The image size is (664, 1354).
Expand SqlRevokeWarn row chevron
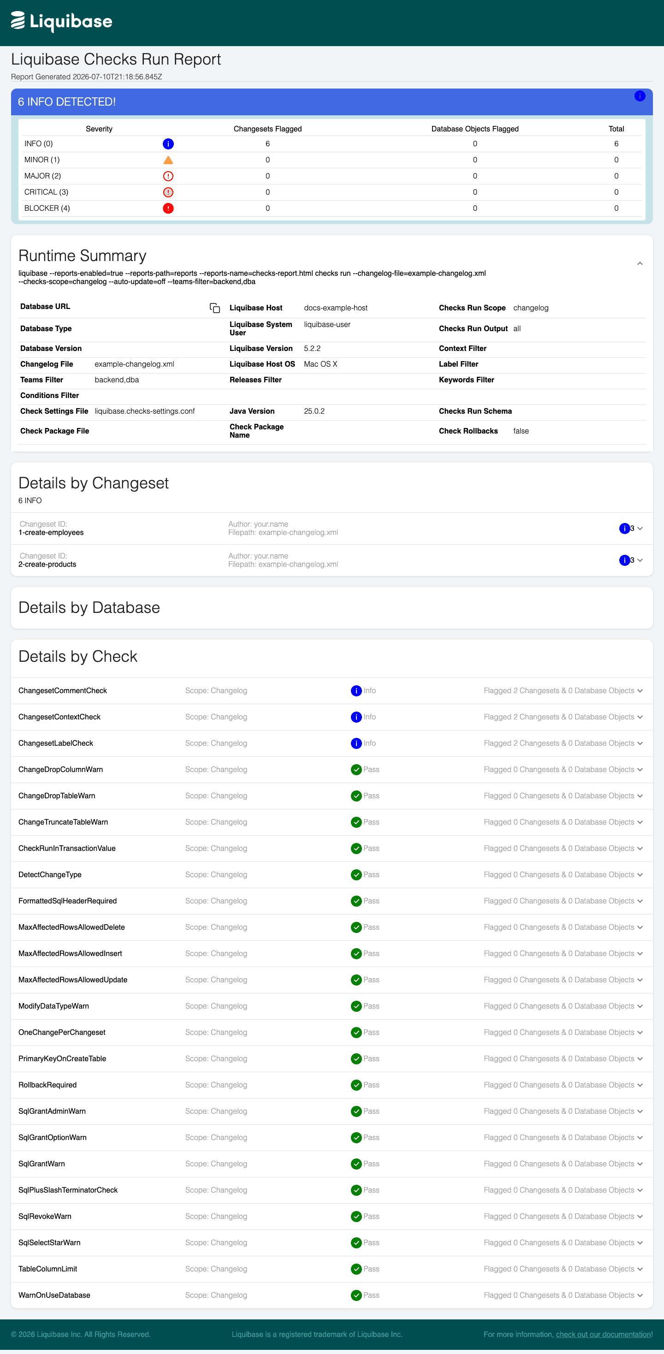(x=640, y=1216)
